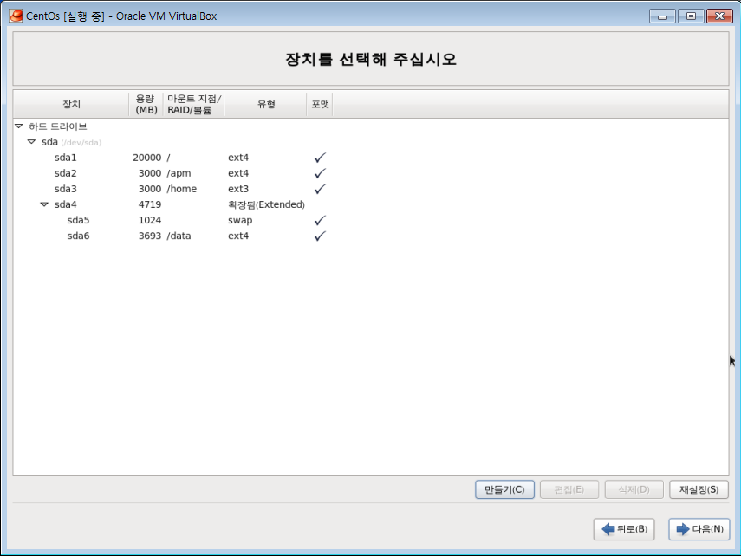This screenshot has height=556, width=741.
Task: Collapse the sda4 extended partition triangle
Action: (x=44, y=204)
